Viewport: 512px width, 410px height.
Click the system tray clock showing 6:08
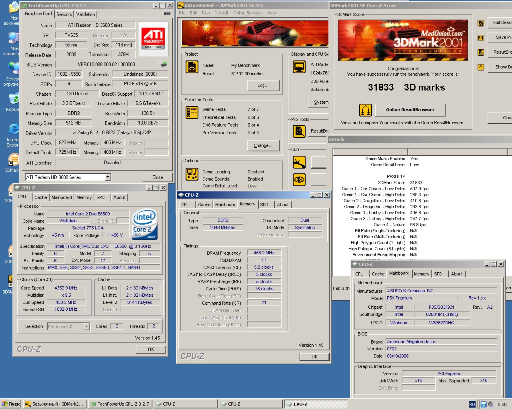tap(502, 404)
